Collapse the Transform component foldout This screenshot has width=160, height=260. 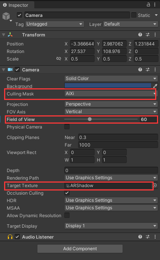pyautogui.click(x=3, y=35)
